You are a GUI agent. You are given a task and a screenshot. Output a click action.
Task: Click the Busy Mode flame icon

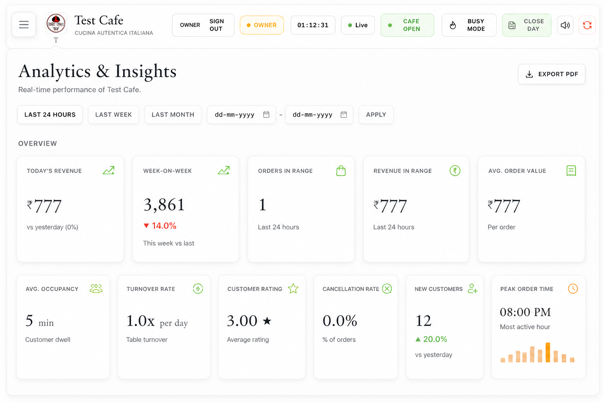coord(453,25)
